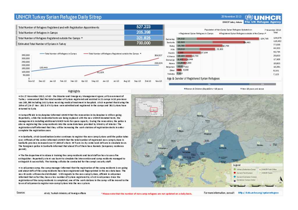Click the north compass arrow on the map

tap(280, 180)
